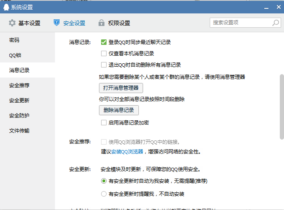Check 退出QQ时自动删除所有消息记录
284x210 pixels.
tap(104, 65)
